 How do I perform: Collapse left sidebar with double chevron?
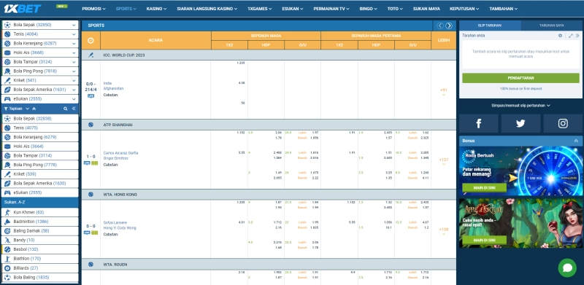[x=74, y=109]
